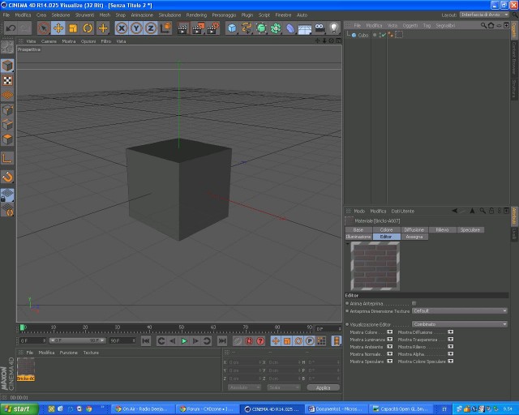Open Visualizzazione Editor Combinato dropdown

(x=460, y=324)
